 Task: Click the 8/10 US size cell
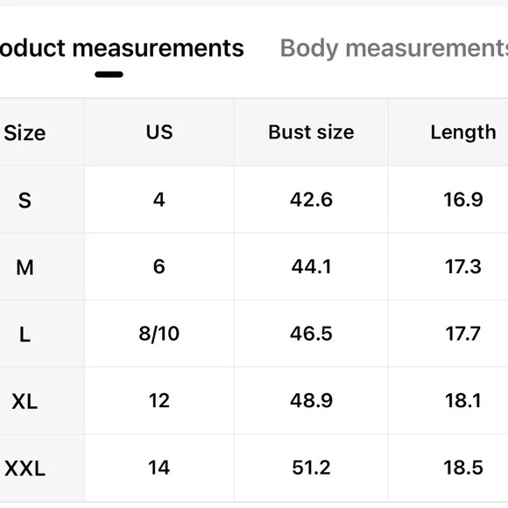pyautogui.click(x=159, y=334)
